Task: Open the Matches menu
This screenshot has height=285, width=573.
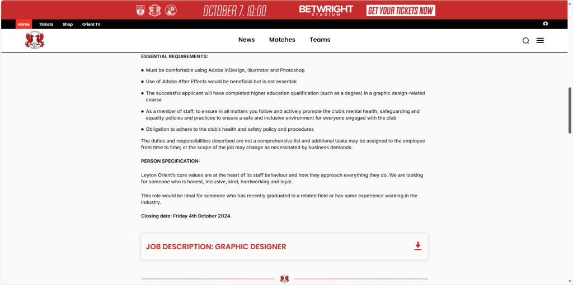Action: point(282,40)
